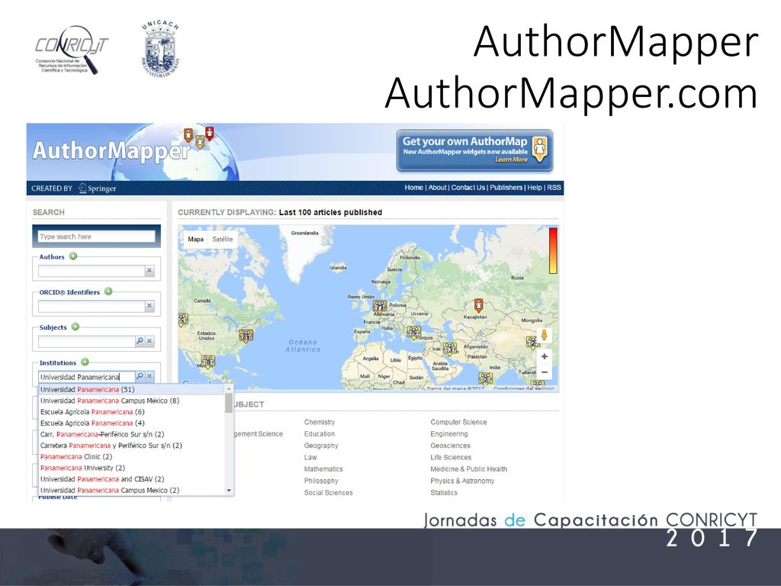Open the Publishers navigation link
781x586 pixels.
[x=506, y=188]
